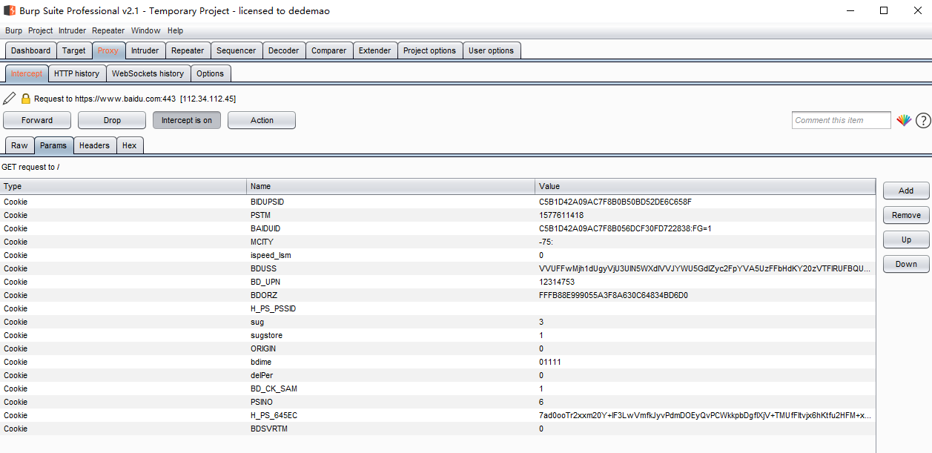Viewport: 932px width, 453px height.
Task: Open the Burp menu
Action: point(14,30)
